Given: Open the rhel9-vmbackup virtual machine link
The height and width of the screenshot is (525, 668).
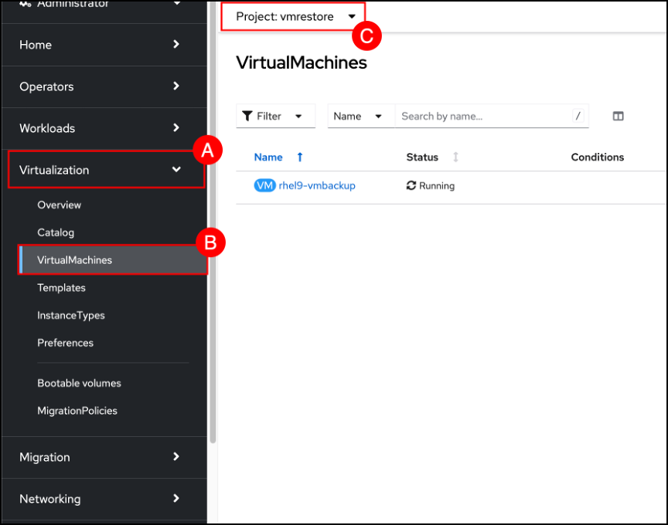Looking at the screenshot, I should [317, 185].
